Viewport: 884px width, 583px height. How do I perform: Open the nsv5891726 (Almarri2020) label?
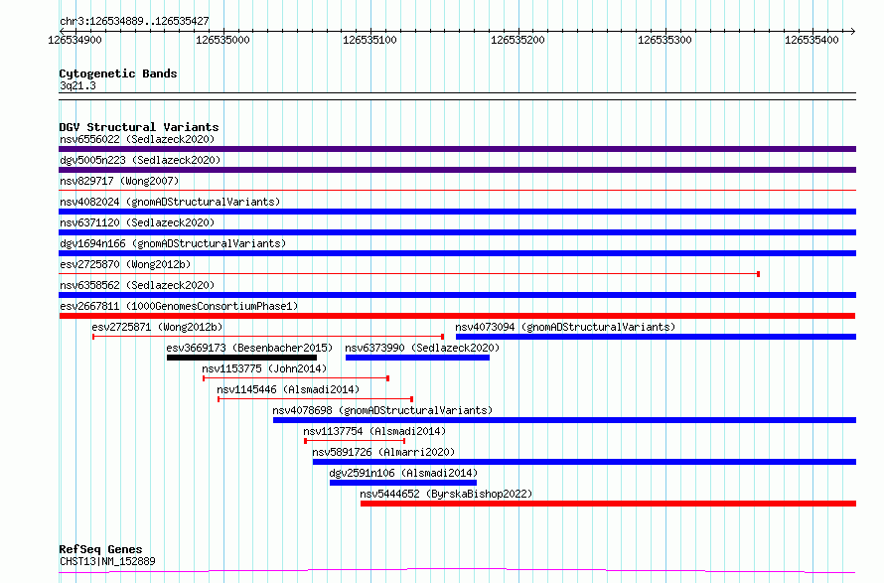(383, 452)
